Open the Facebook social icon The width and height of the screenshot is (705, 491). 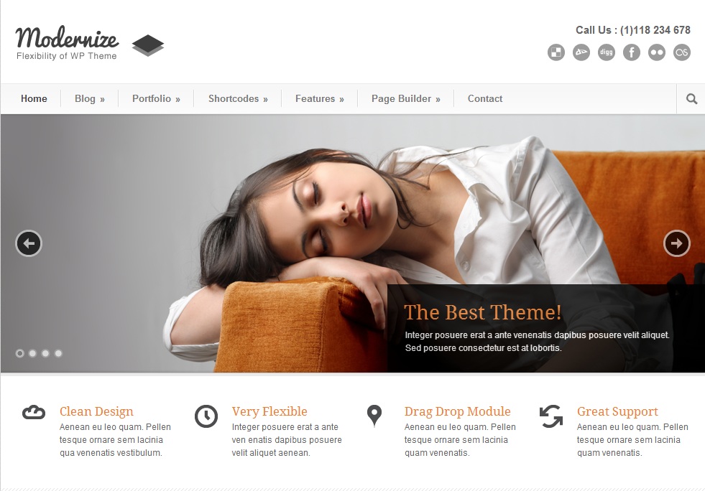tap(631, 52)
